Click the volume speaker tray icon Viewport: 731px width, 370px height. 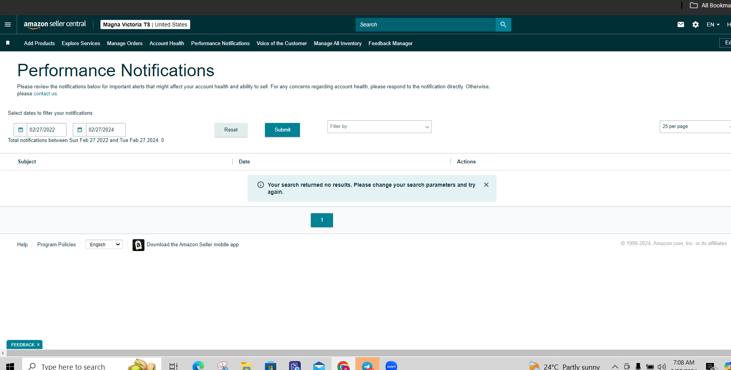click(661, 366)
